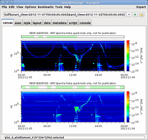The height and width of the screenshot is (140, 148).
Task: Switch to the style tab
Action: (27, 23)
